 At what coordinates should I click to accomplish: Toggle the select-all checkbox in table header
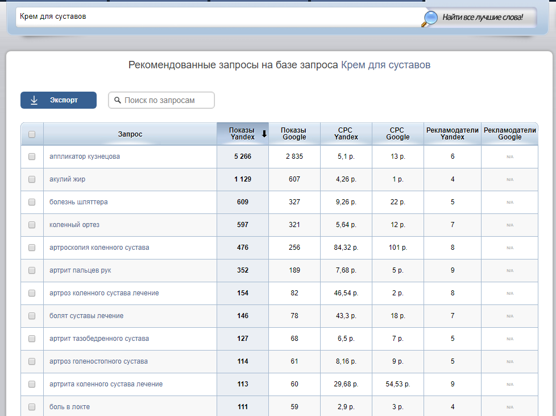(x=32, y=134)
